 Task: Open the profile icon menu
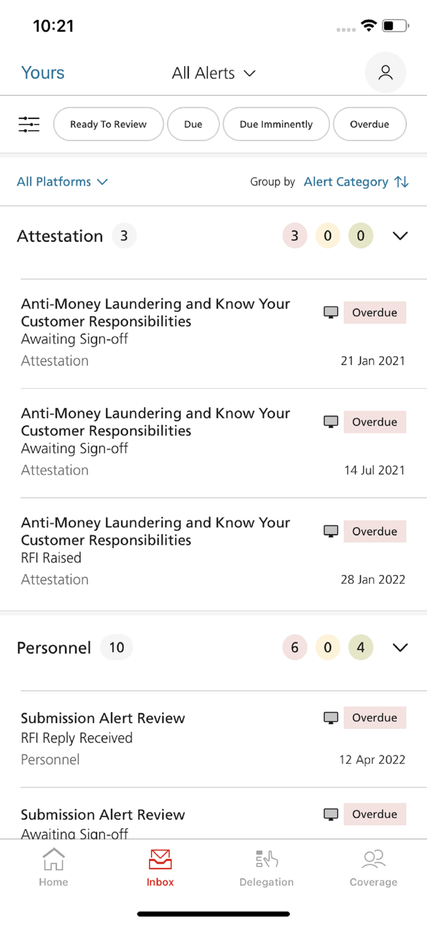(385, 72)
